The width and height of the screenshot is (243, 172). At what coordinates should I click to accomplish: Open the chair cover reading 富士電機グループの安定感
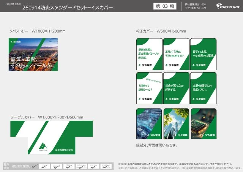point(149,54)
